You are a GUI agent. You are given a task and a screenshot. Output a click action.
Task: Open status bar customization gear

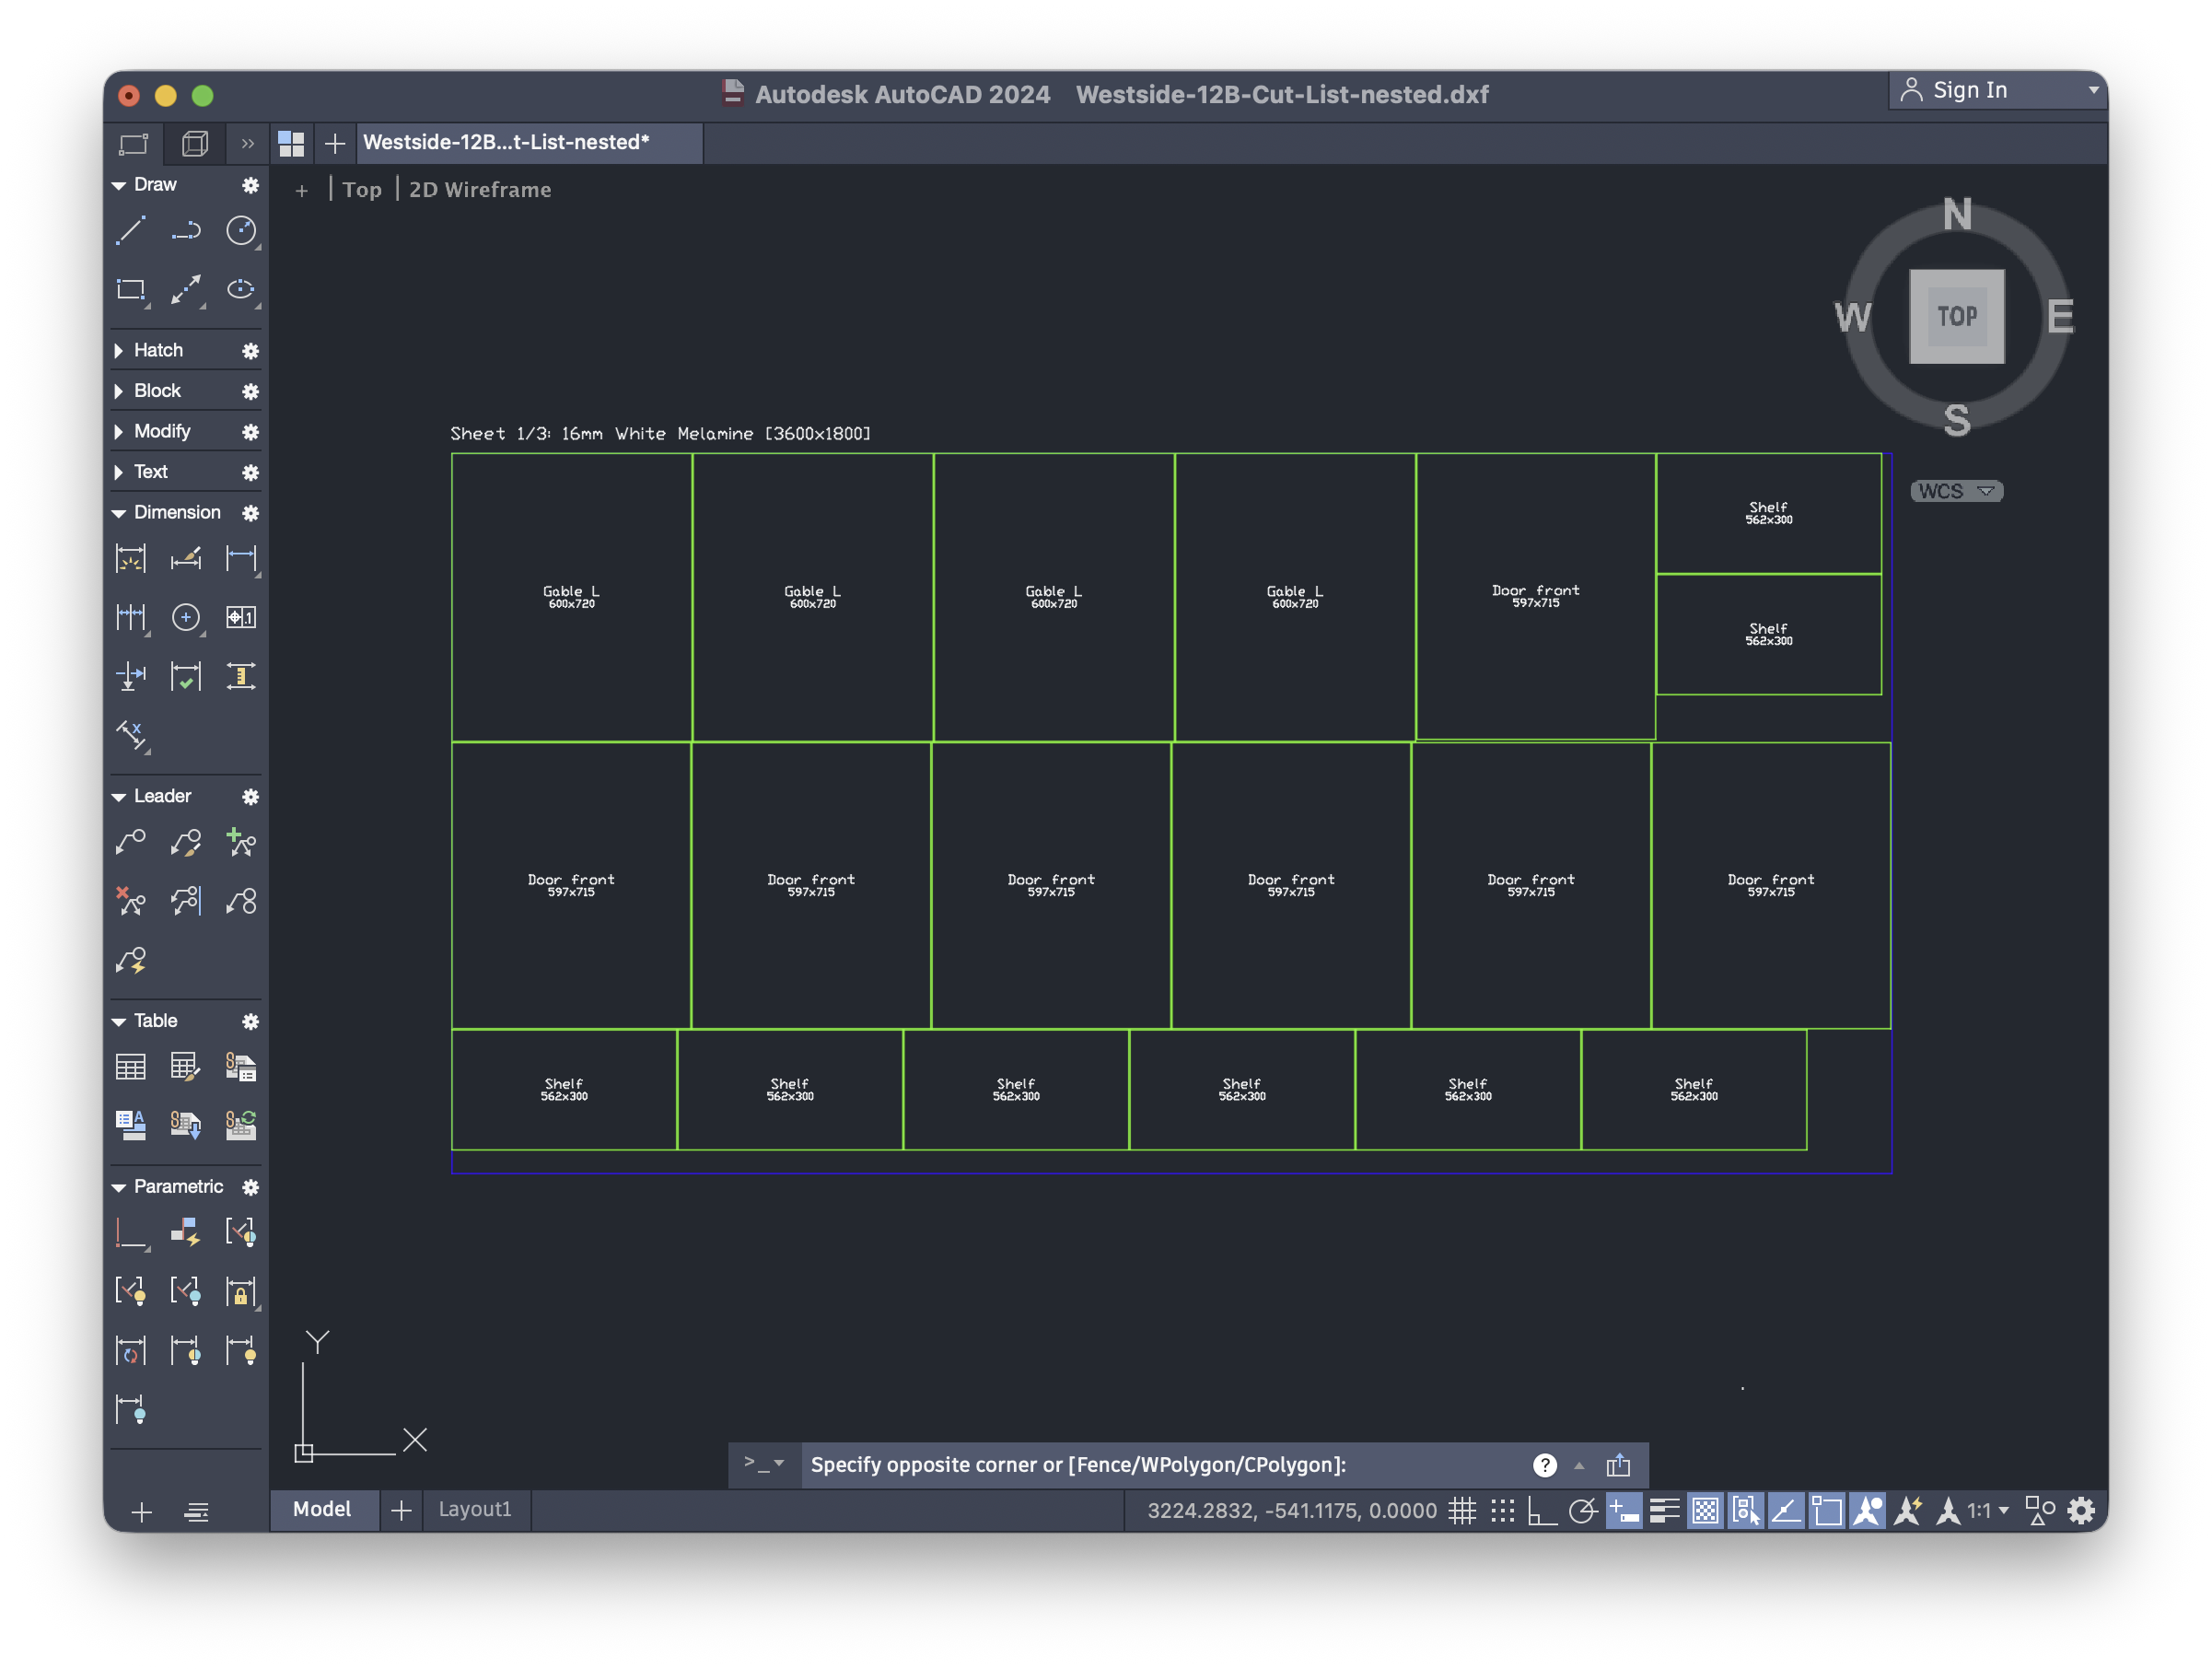click(x=2081, y=1511)
